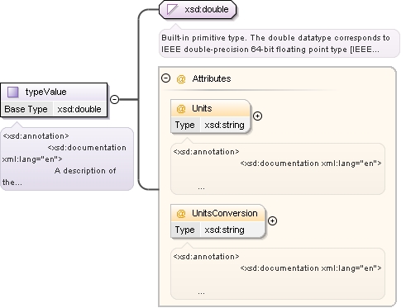This screenshot has height=308, width=406.
Task: Click the @ icon in Units attribute
Action: 181,109
